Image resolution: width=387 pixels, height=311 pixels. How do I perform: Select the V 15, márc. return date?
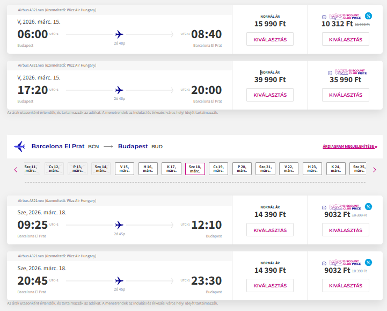125,169
